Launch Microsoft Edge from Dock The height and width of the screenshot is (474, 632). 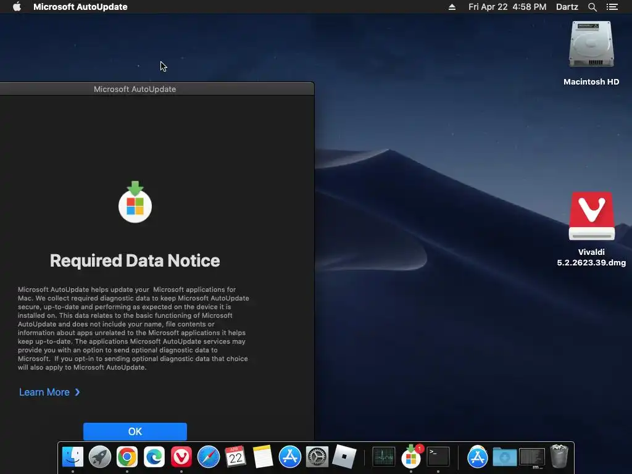154,457
